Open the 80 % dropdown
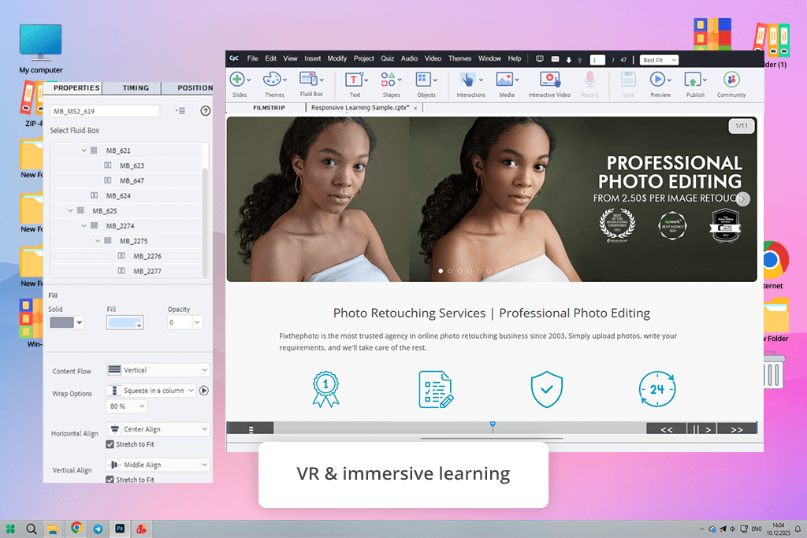This screenshot has height=538, width=807. tap(127, 406)
